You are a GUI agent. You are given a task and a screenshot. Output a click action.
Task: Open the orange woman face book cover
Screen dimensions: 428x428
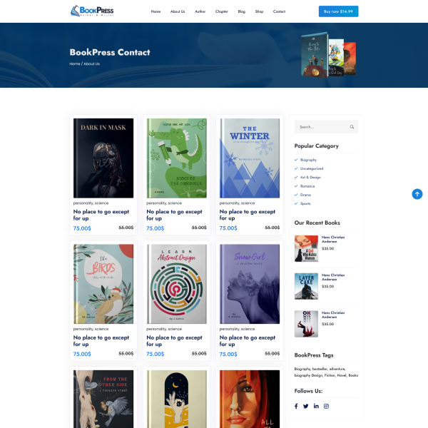coord(250,399)
